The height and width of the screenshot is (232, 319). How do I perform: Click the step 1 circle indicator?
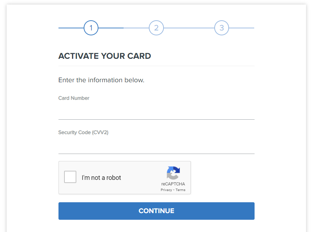coord(91,28)
